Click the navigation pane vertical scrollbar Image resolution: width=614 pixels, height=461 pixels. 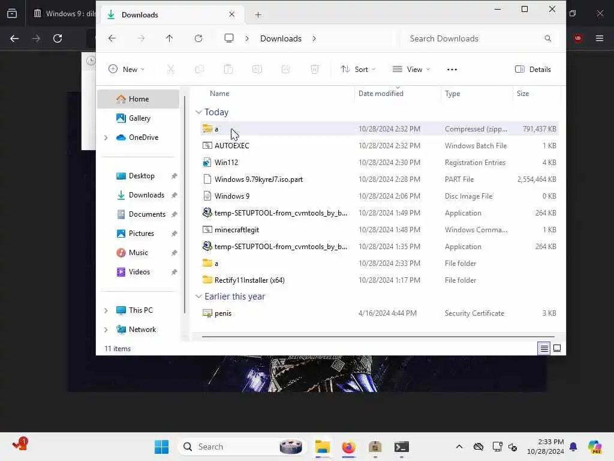[x=185, y=204]
